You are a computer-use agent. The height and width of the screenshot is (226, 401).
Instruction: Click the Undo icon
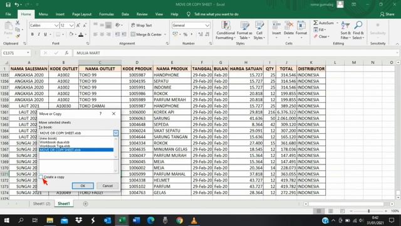pyautogui.click(x=17, y=4)
